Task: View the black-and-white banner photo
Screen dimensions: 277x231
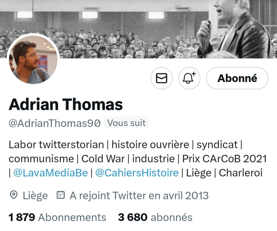Action: click(138, 29)
